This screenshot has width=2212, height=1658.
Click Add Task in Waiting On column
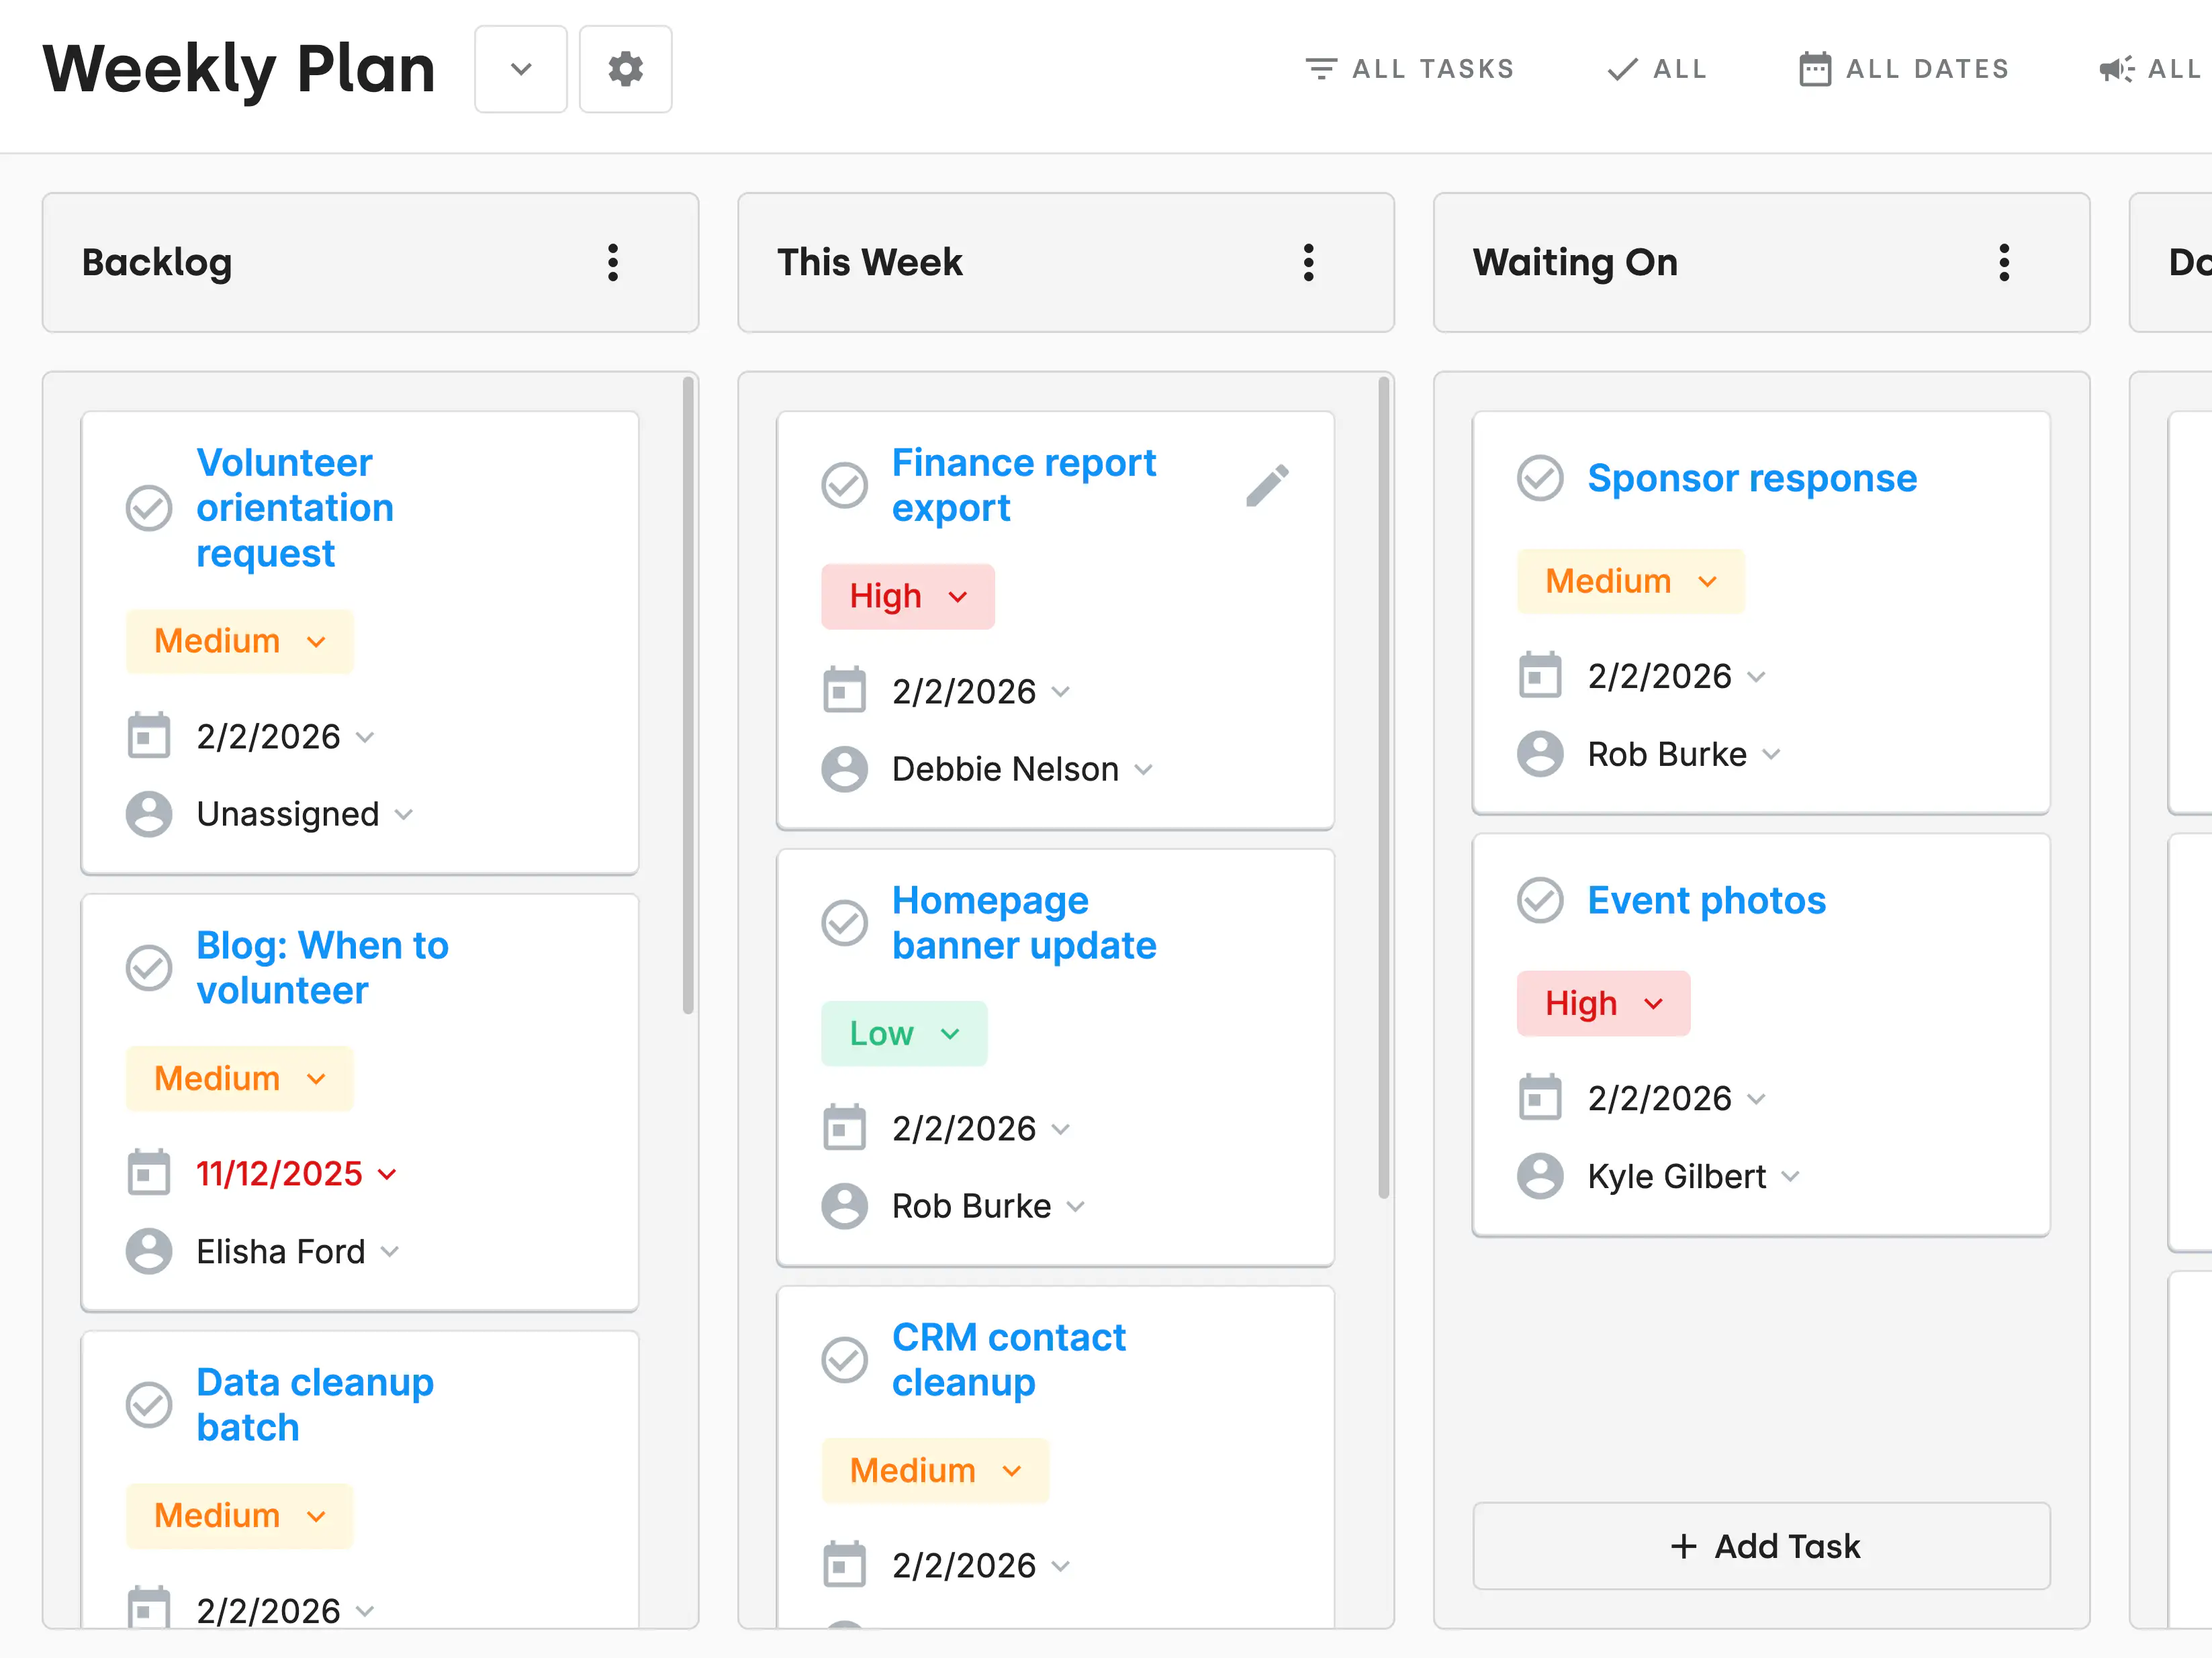(x=1761, y=1545)
